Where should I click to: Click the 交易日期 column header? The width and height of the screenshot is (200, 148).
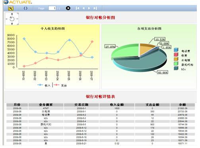pos(81,105)
